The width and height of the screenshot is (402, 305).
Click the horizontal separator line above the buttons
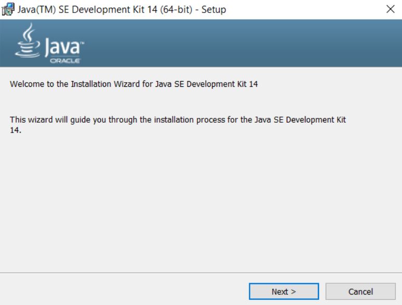tap(200, 273)
